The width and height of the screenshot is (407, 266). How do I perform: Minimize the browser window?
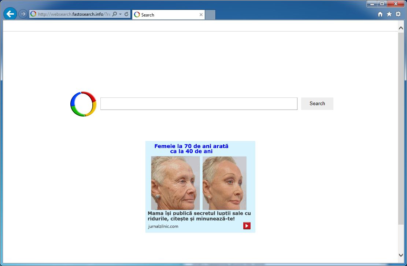coord(372,4)
